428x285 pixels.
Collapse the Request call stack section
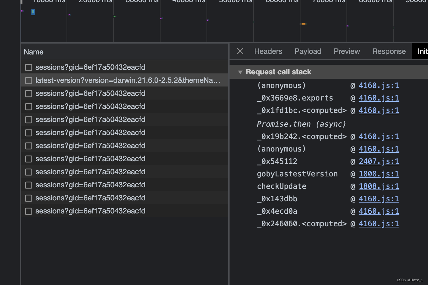240,72
